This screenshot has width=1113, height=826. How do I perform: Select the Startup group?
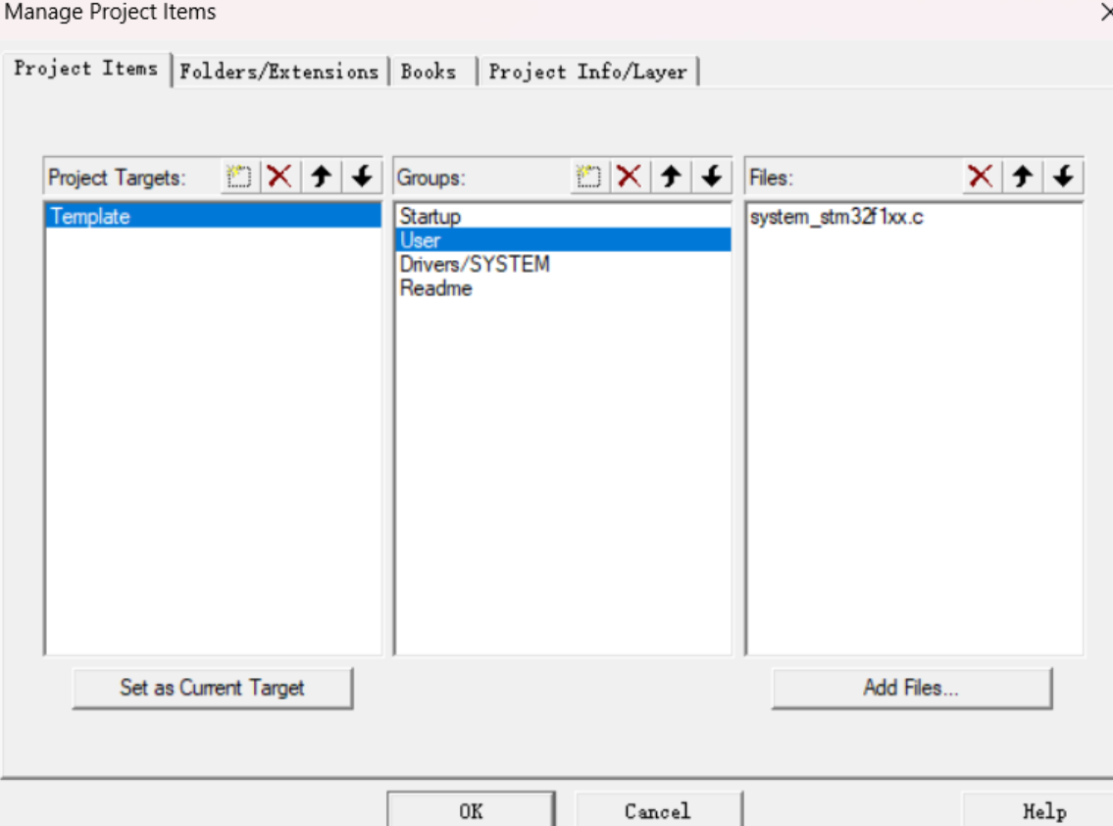pos(563,216)
